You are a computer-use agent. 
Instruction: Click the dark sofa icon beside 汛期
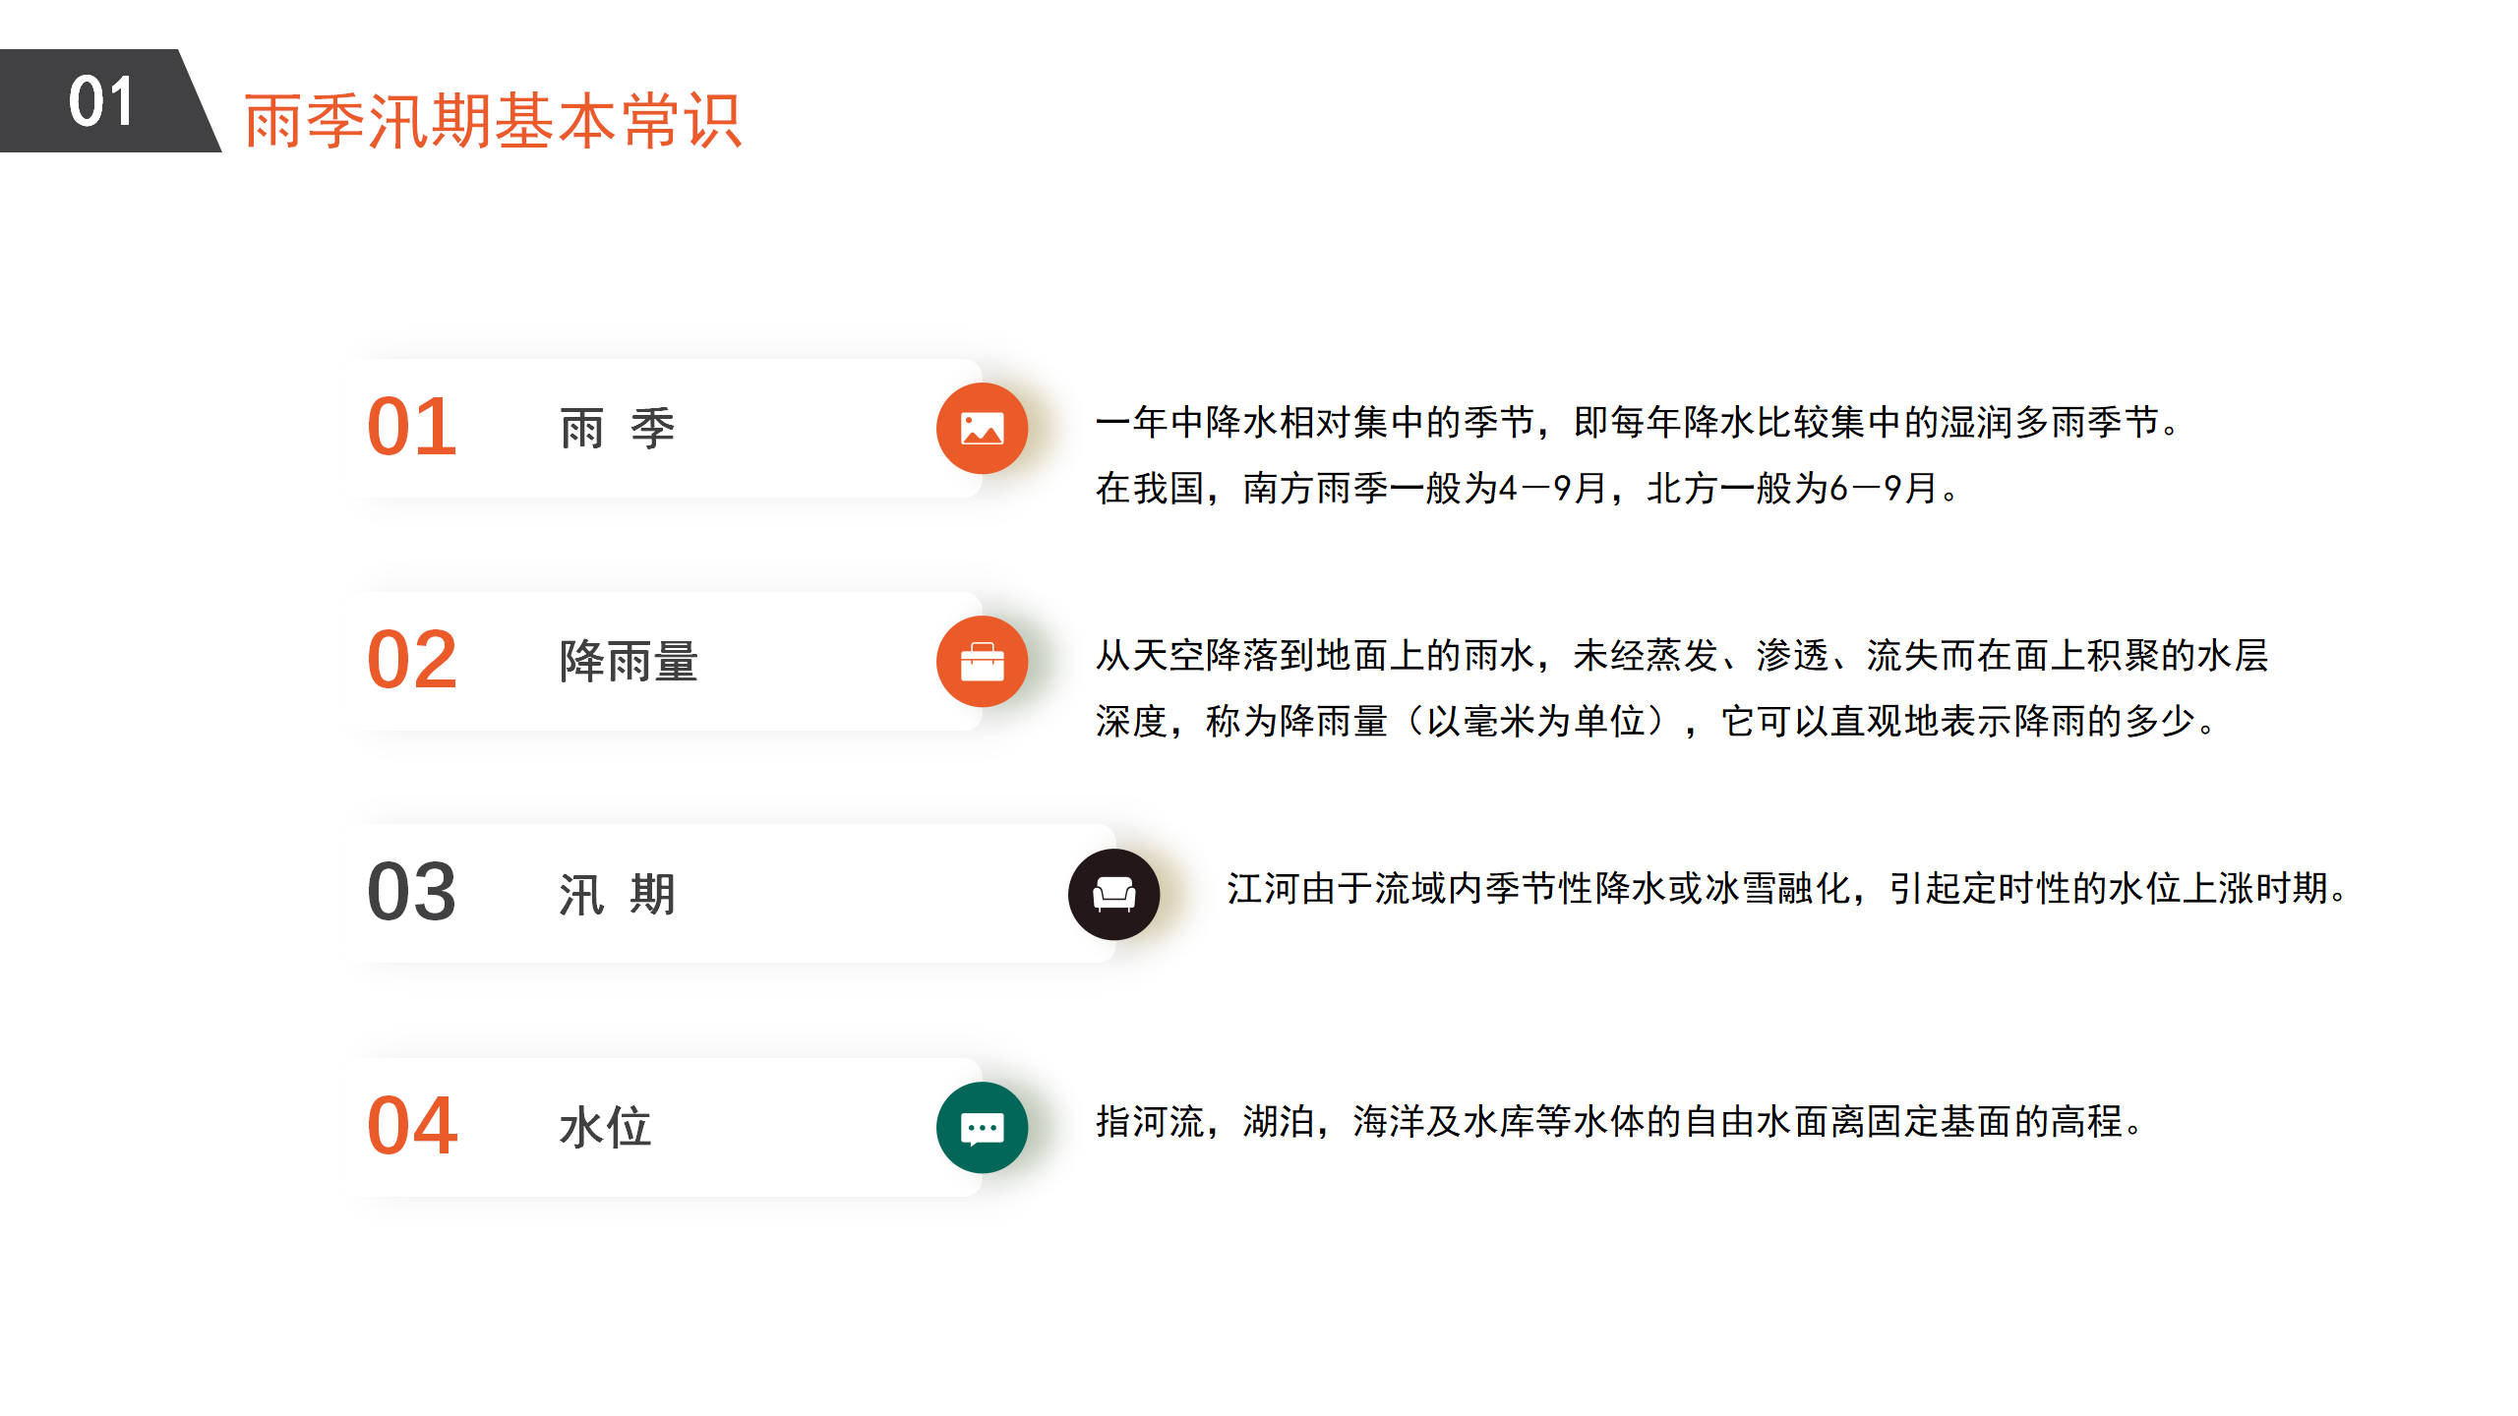[x=1113, y=894]
